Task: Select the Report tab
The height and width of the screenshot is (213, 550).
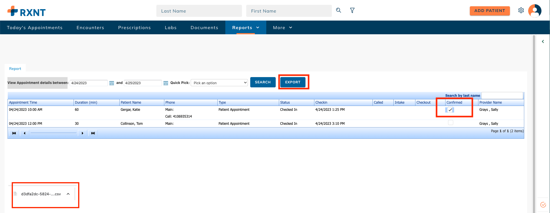Action: (x=15, y=69)
